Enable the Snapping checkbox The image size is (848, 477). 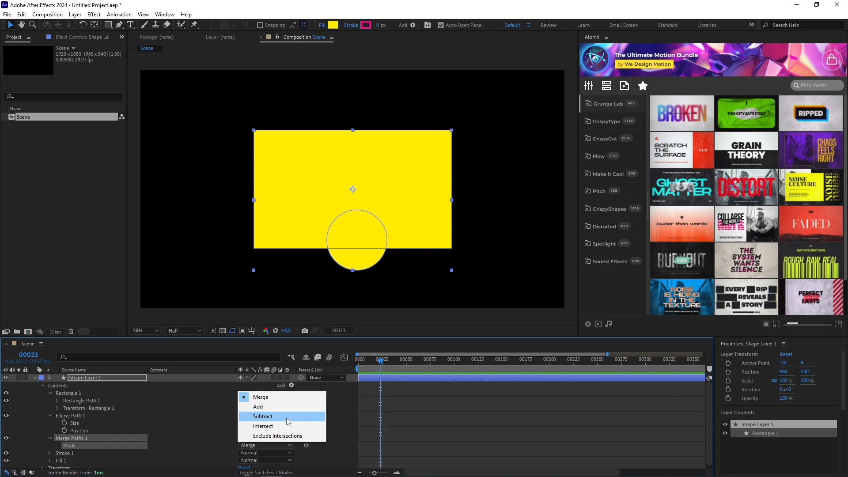(x=260, y=25)
